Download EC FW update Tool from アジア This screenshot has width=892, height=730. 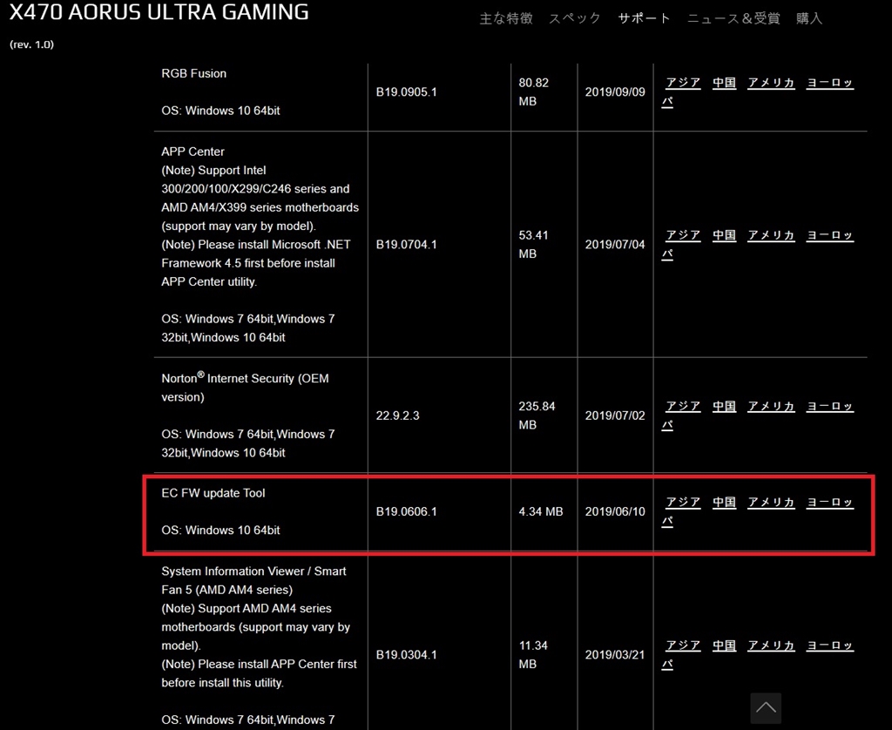[x=683, y=503]
